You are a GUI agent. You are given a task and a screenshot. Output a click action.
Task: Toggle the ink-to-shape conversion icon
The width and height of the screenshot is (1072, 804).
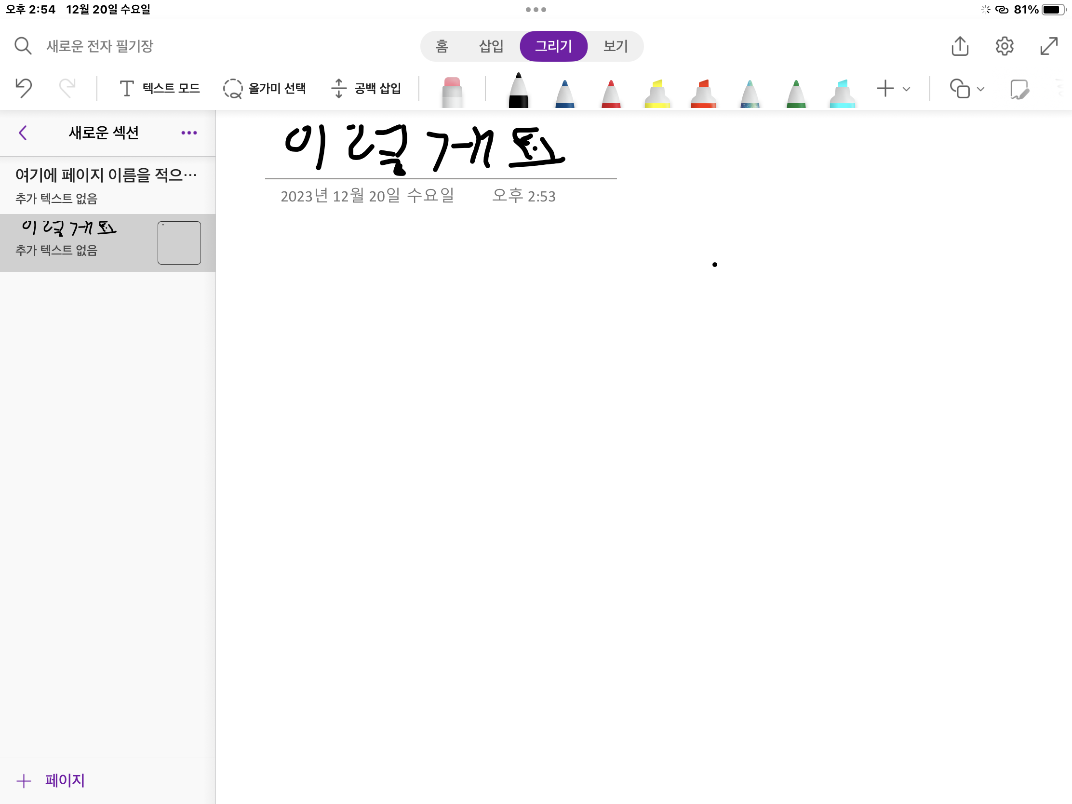(x=1019, y=89)
